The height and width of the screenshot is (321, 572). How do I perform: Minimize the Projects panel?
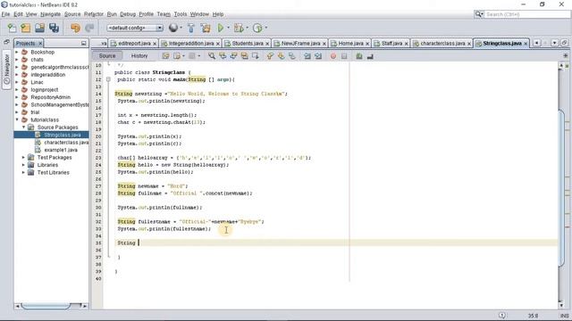(x=83, y=44)
